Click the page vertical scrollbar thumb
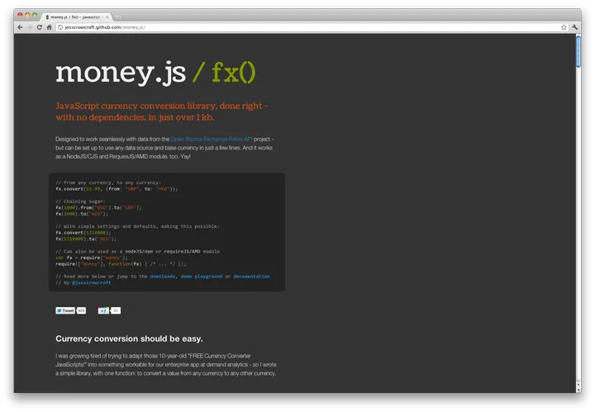 pos(578,51)
